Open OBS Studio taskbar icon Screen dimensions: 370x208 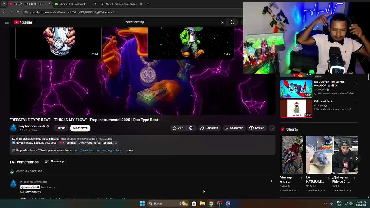click(x=220, y=203)
